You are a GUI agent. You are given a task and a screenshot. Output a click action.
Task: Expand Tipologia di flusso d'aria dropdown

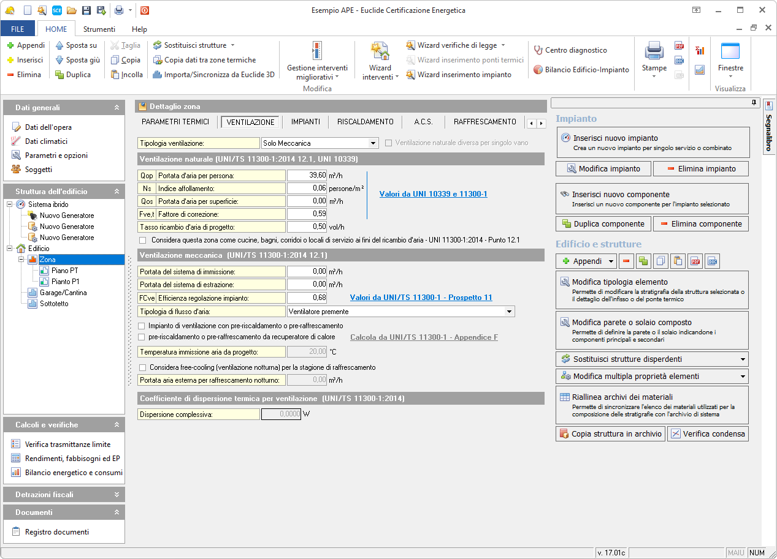tap(509, 312)
